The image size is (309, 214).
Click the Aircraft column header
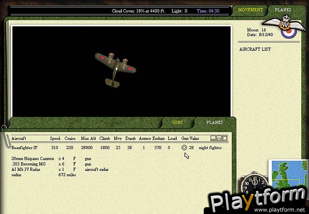pos(19,138)
